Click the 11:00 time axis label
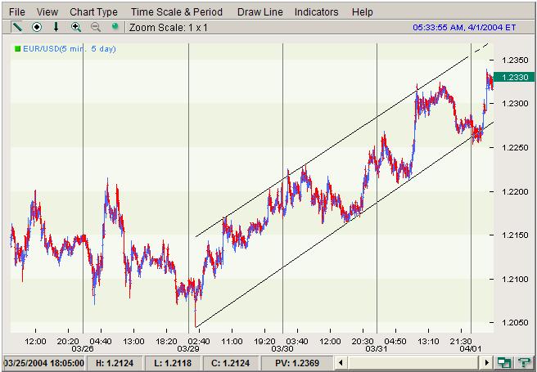 232,341
